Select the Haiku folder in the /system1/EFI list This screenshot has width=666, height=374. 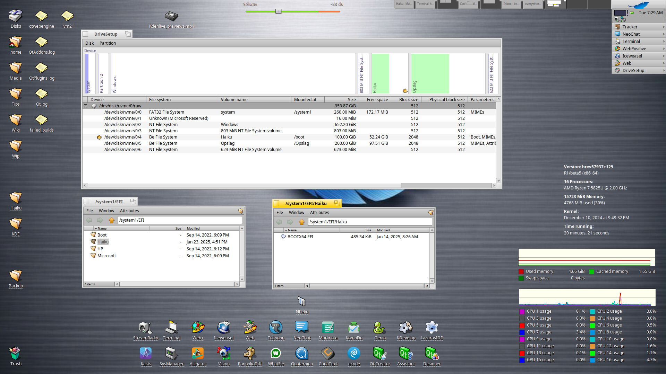[x=103, y=242]
